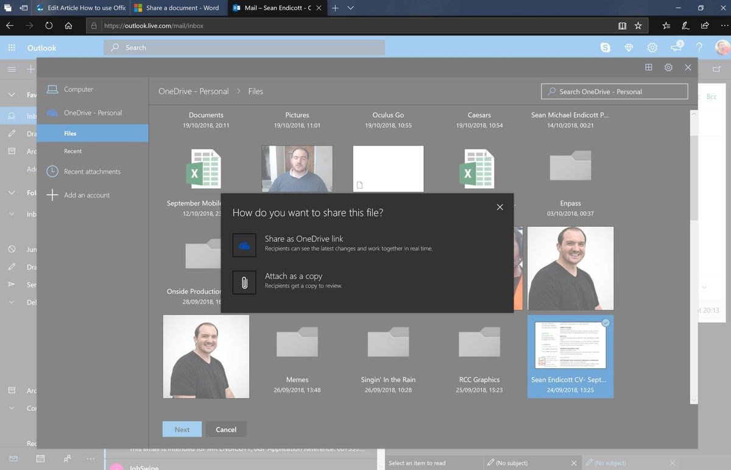Click the paperclip icon for Attach as copy
The width and height of the screenshot is (731, 470).
(x=244, y=282)
